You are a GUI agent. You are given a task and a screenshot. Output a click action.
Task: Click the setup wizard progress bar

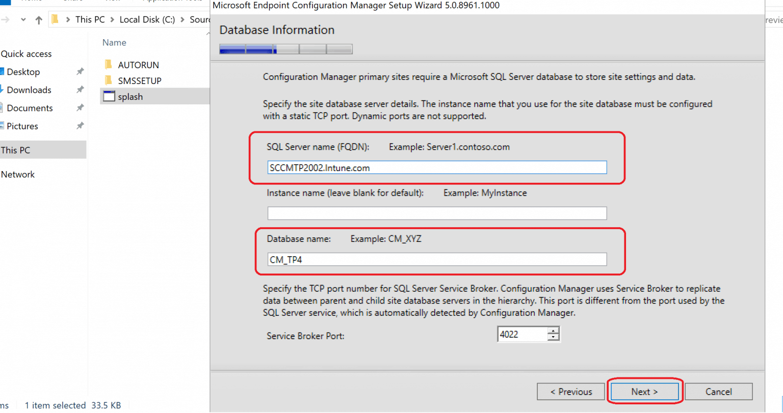[286, 49]
